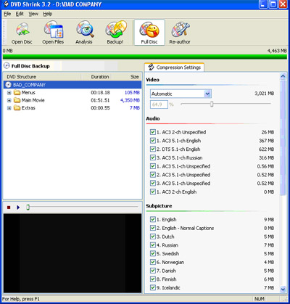This screenshot has width=290, height=304.
Task: Toggle Swedish subpicture checkbox
Action: tap(152, 253)
